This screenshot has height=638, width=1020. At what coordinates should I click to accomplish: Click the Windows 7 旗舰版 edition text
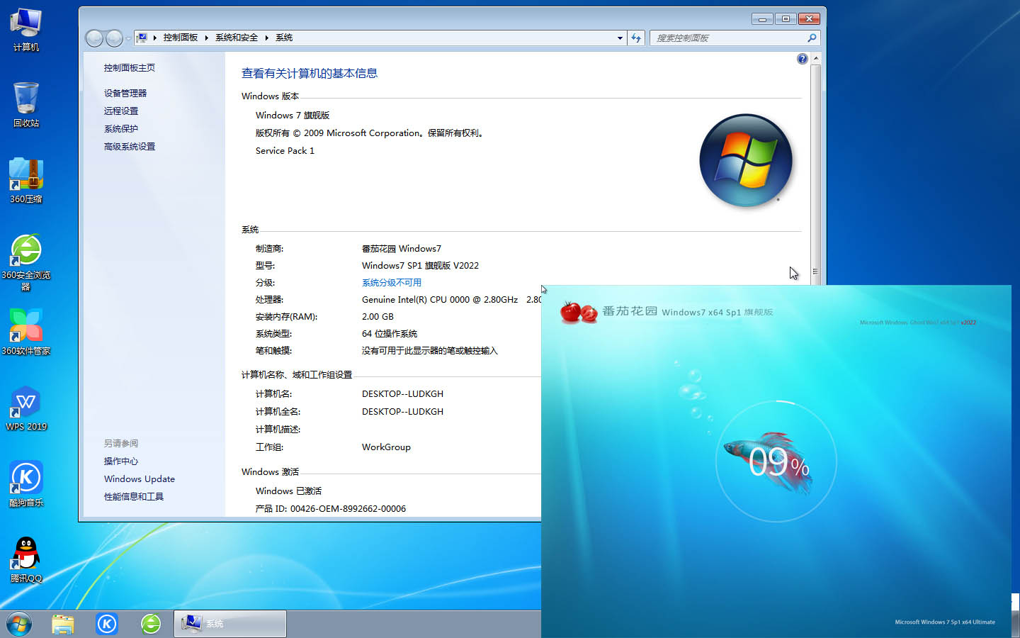point(293,115)
